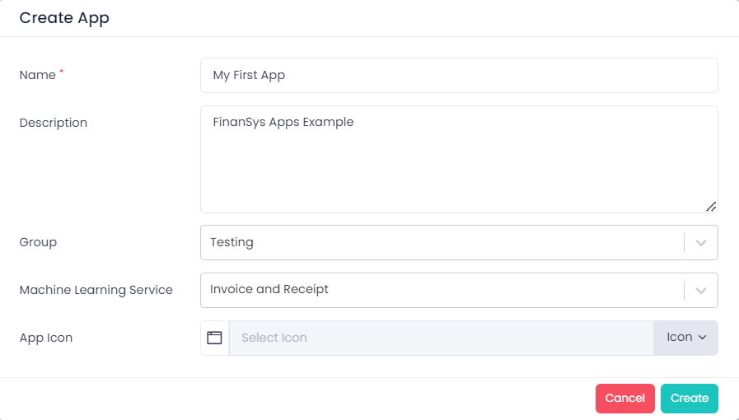Click the Create App dialog title
The width and height of the screenshot is (739, 420).
(x=64, y=18)
